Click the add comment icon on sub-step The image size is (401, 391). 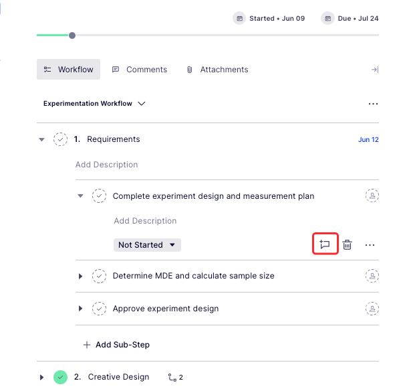[x=325, y=244]
